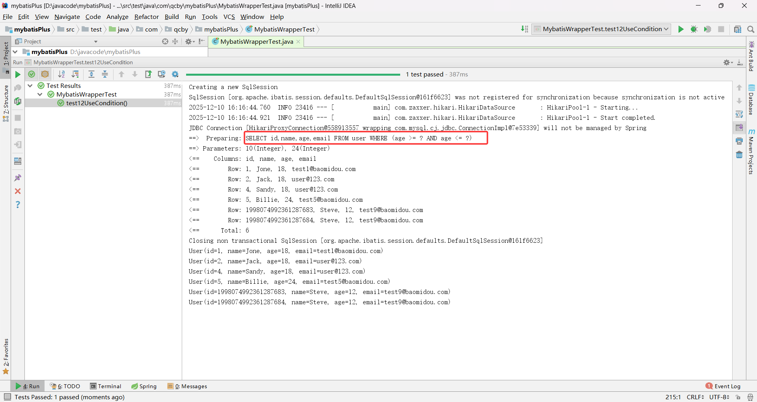
Task: Open Structure side tool window
Action: [x=6, y=103]
